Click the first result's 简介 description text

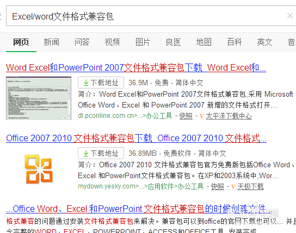186,99
